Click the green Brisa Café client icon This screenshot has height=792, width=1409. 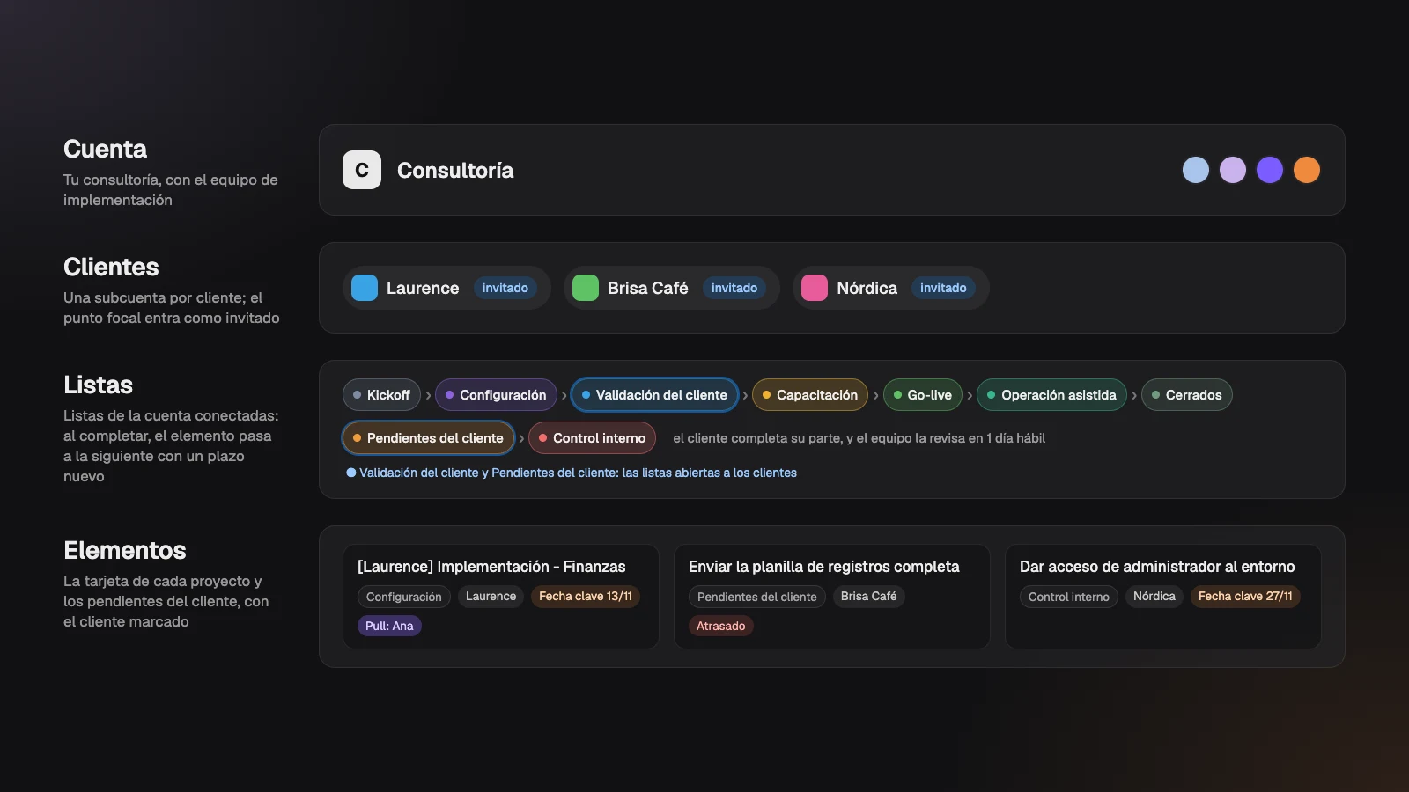click(x=586, y=288)
